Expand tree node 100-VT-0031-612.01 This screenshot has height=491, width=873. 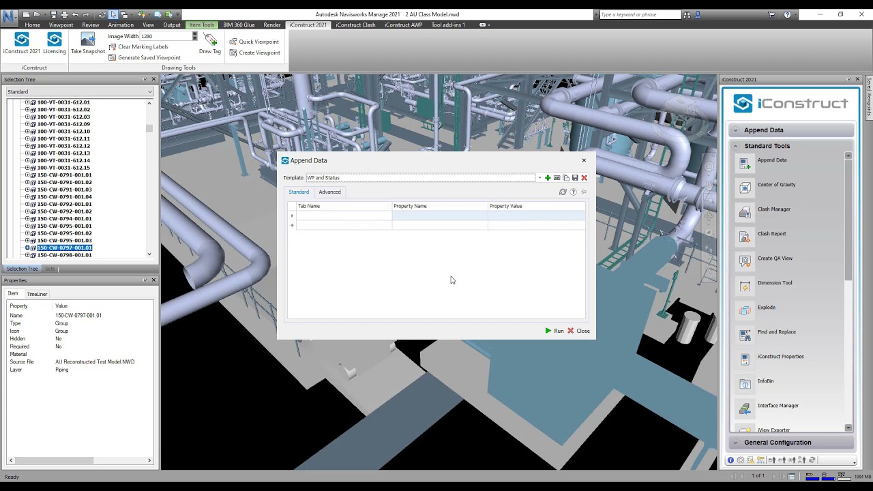[27, 102]
